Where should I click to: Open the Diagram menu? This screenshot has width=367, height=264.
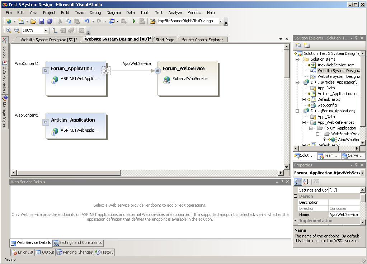pyautogui.click(x=113, y=13)
